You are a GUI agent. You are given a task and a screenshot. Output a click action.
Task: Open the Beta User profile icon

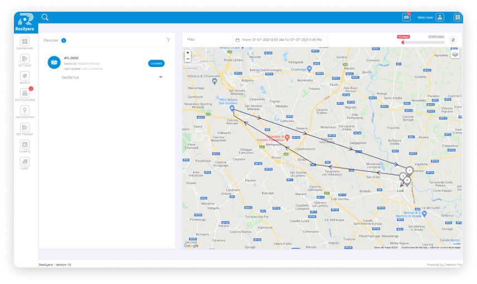click(x=440, y=17)
